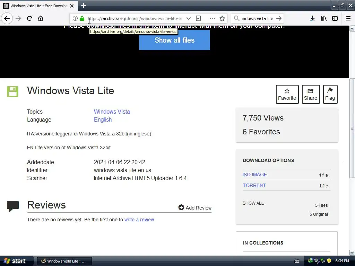Viewport: 355px width, 266px height.
Task: Open the address bar history dropdown
Action: pyautogui.click(x=189, y=18)
